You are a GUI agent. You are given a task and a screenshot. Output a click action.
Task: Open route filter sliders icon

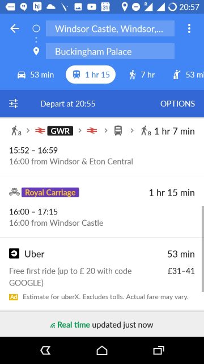coord(14,104)
